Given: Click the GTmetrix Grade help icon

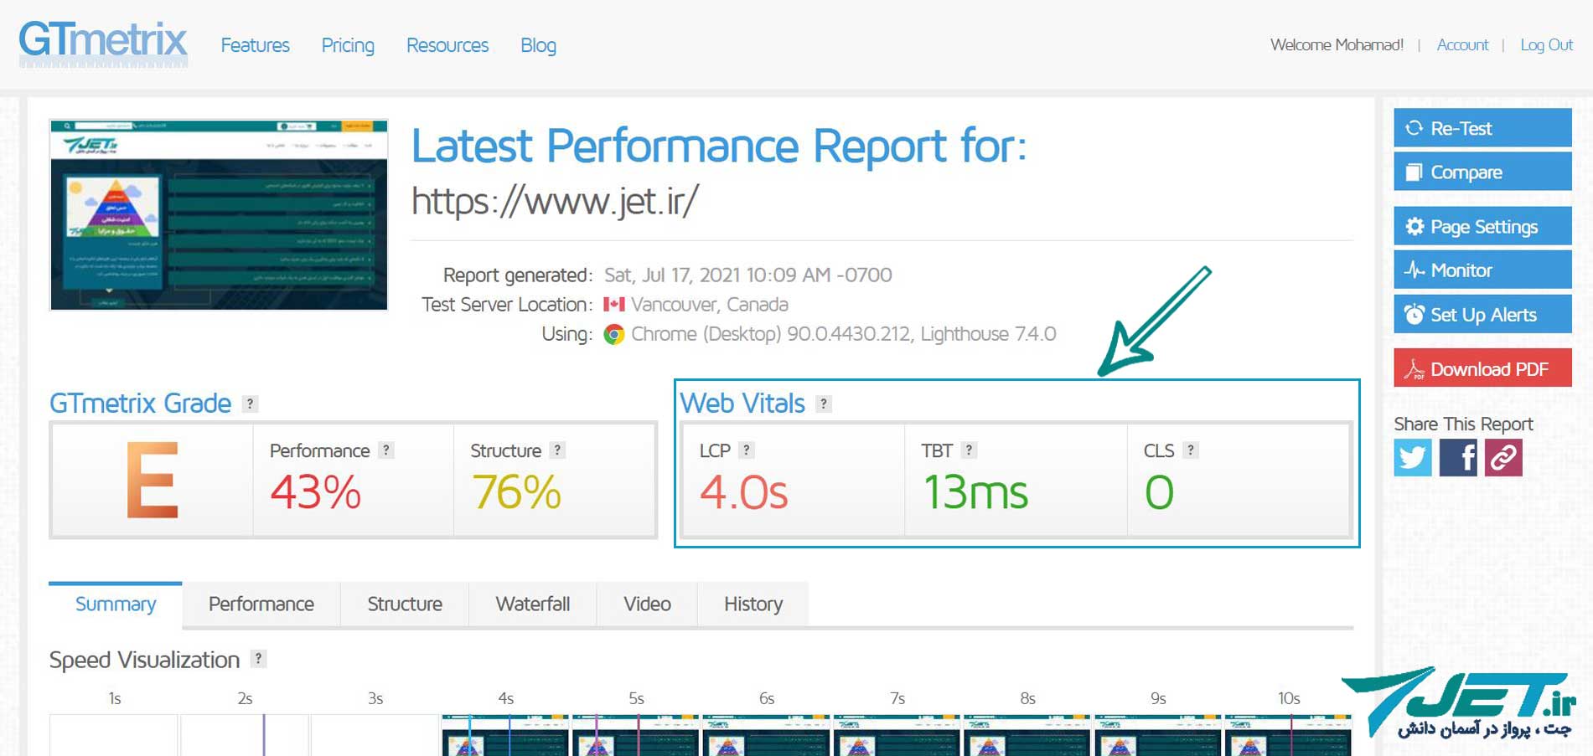Looking at the screenshot, I should point(250,404).
